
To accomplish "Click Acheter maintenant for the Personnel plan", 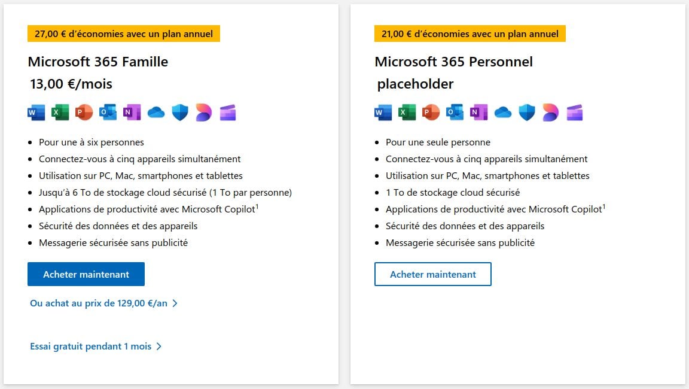I will coord(433,274).
